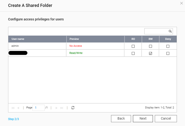Tick RO for the redacted user

click(x=133, y=53)
